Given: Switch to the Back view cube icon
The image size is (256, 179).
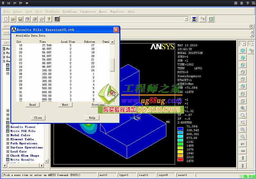Looking at the screenshot, I should [243, 86].
